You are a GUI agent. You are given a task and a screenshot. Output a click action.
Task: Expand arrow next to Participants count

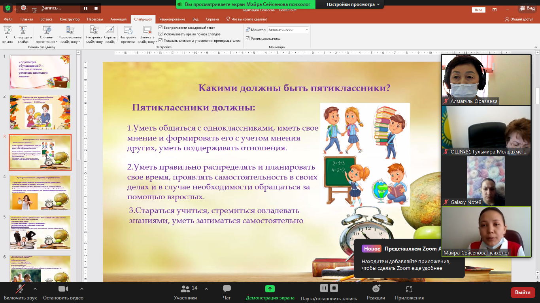tap(206, 288)
